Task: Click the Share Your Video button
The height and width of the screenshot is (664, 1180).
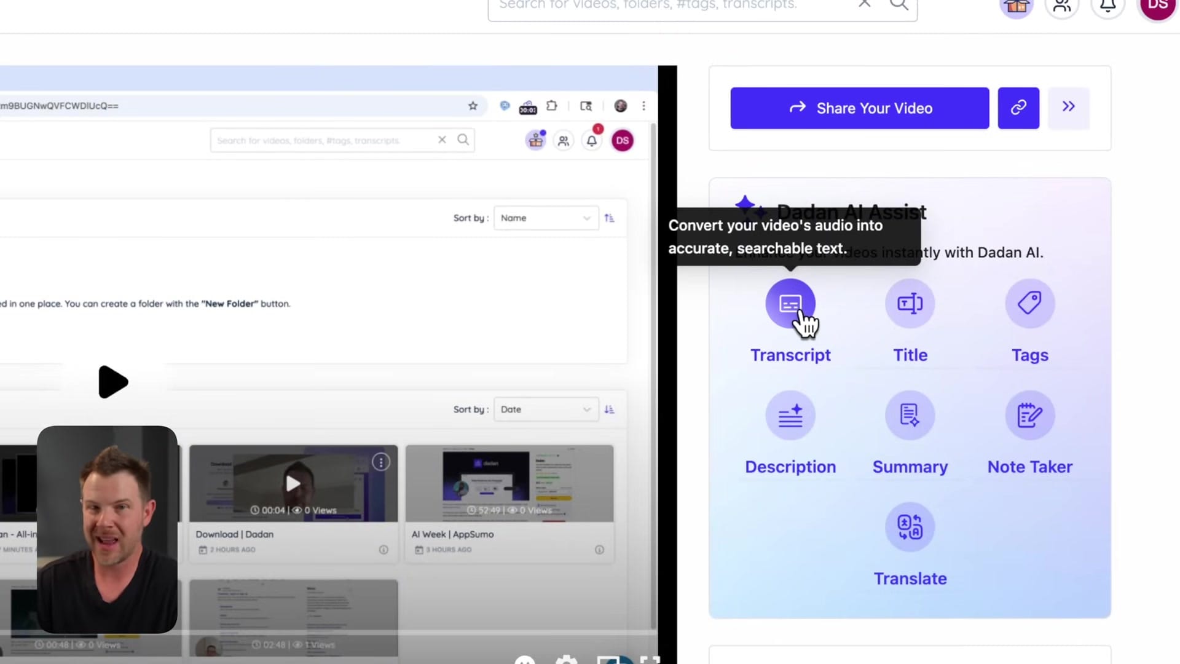Action: pos(860,108)
